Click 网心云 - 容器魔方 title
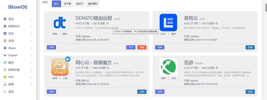This screenshot has width=267, height=100. tap(94, 62)
